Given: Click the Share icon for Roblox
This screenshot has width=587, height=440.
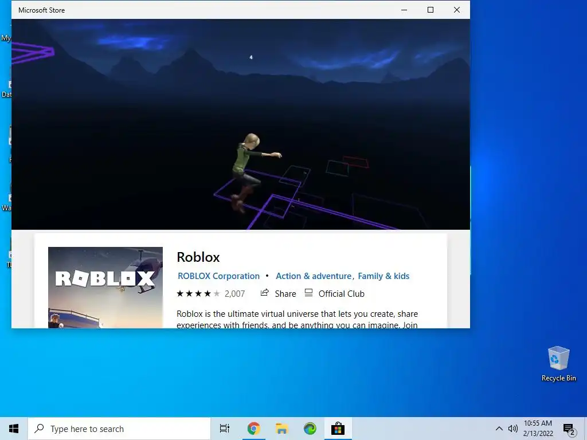Looking at the screenshot, I should point(265,293).
